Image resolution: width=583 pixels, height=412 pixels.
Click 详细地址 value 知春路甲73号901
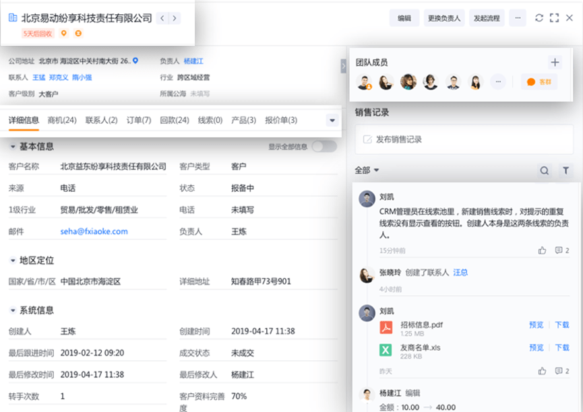(261, 281)
